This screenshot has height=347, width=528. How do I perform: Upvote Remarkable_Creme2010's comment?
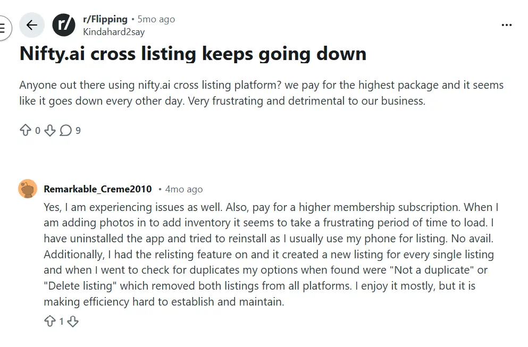pos(49,321)
